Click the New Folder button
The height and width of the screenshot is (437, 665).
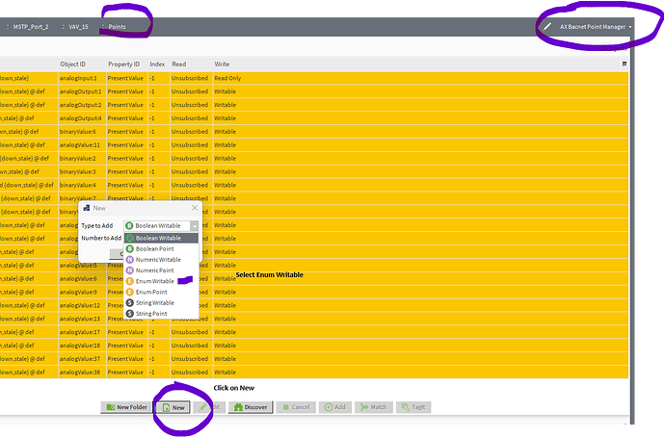coord(126,407)
